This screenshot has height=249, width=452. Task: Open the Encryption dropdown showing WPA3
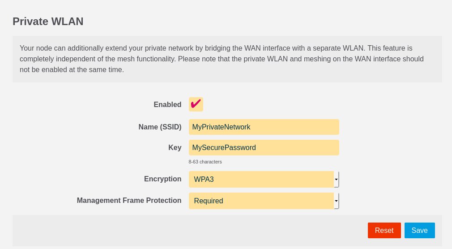pos(264,179)
